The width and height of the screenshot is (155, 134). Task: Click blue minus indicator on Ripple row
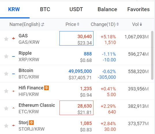pos(14,56)
